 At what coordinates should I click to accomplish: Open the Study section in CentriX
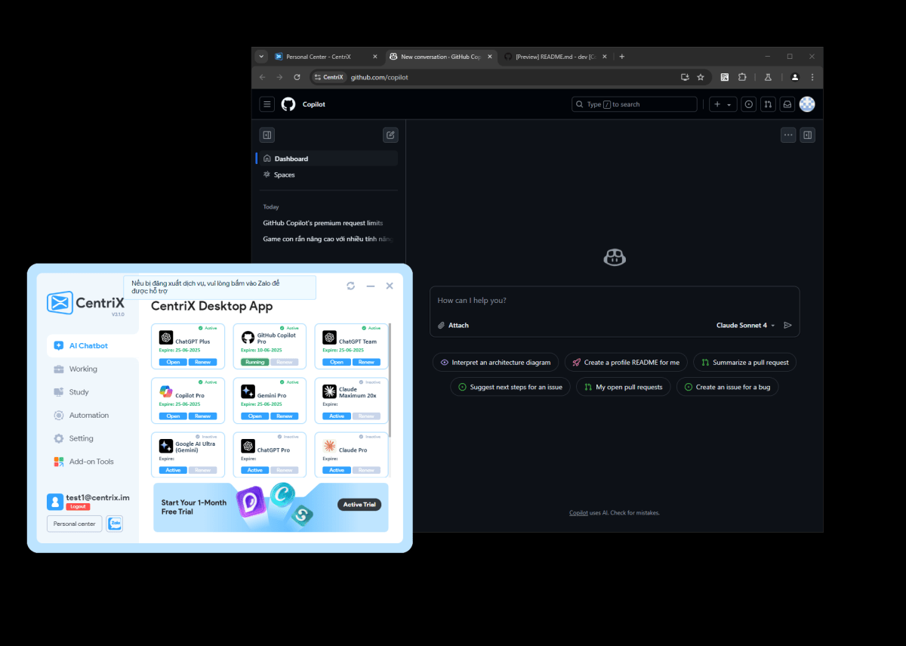tap(78, 391)
